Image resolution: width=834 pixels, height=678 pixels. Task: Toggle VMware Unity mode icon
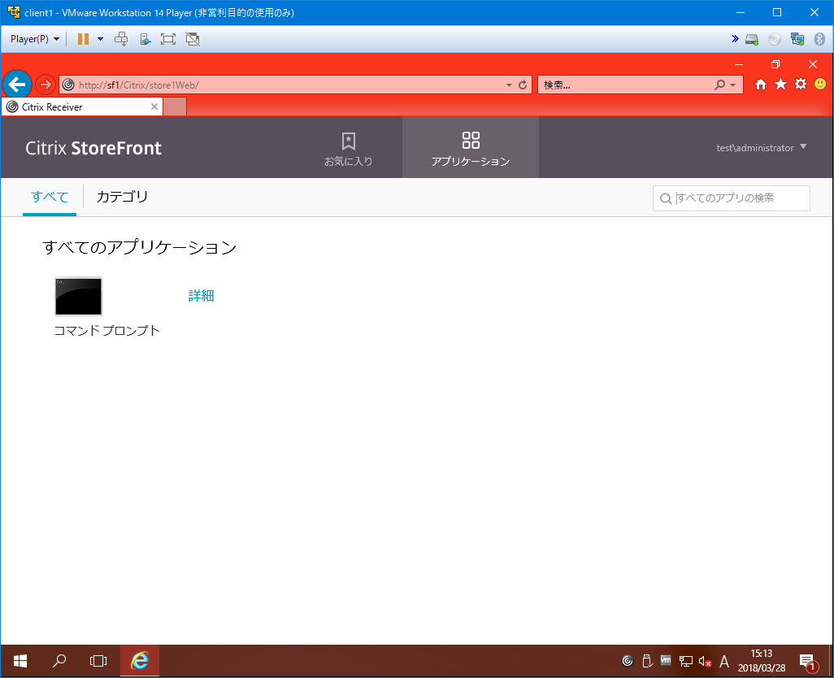pos(193,39)
